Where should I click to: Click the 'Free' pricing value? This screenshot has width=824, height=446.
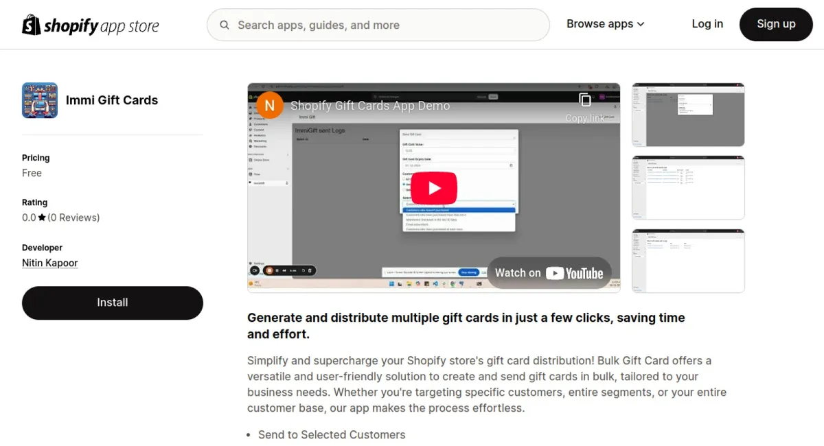click(x=32, y=173)
